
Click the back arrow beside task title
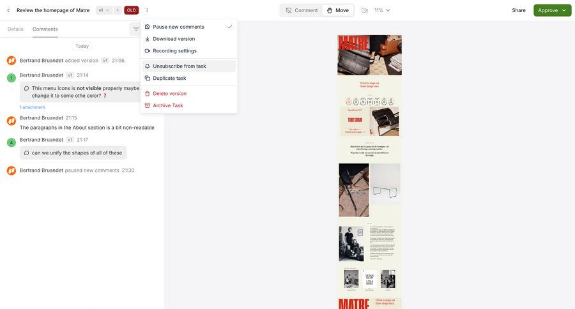pos(8,10)
